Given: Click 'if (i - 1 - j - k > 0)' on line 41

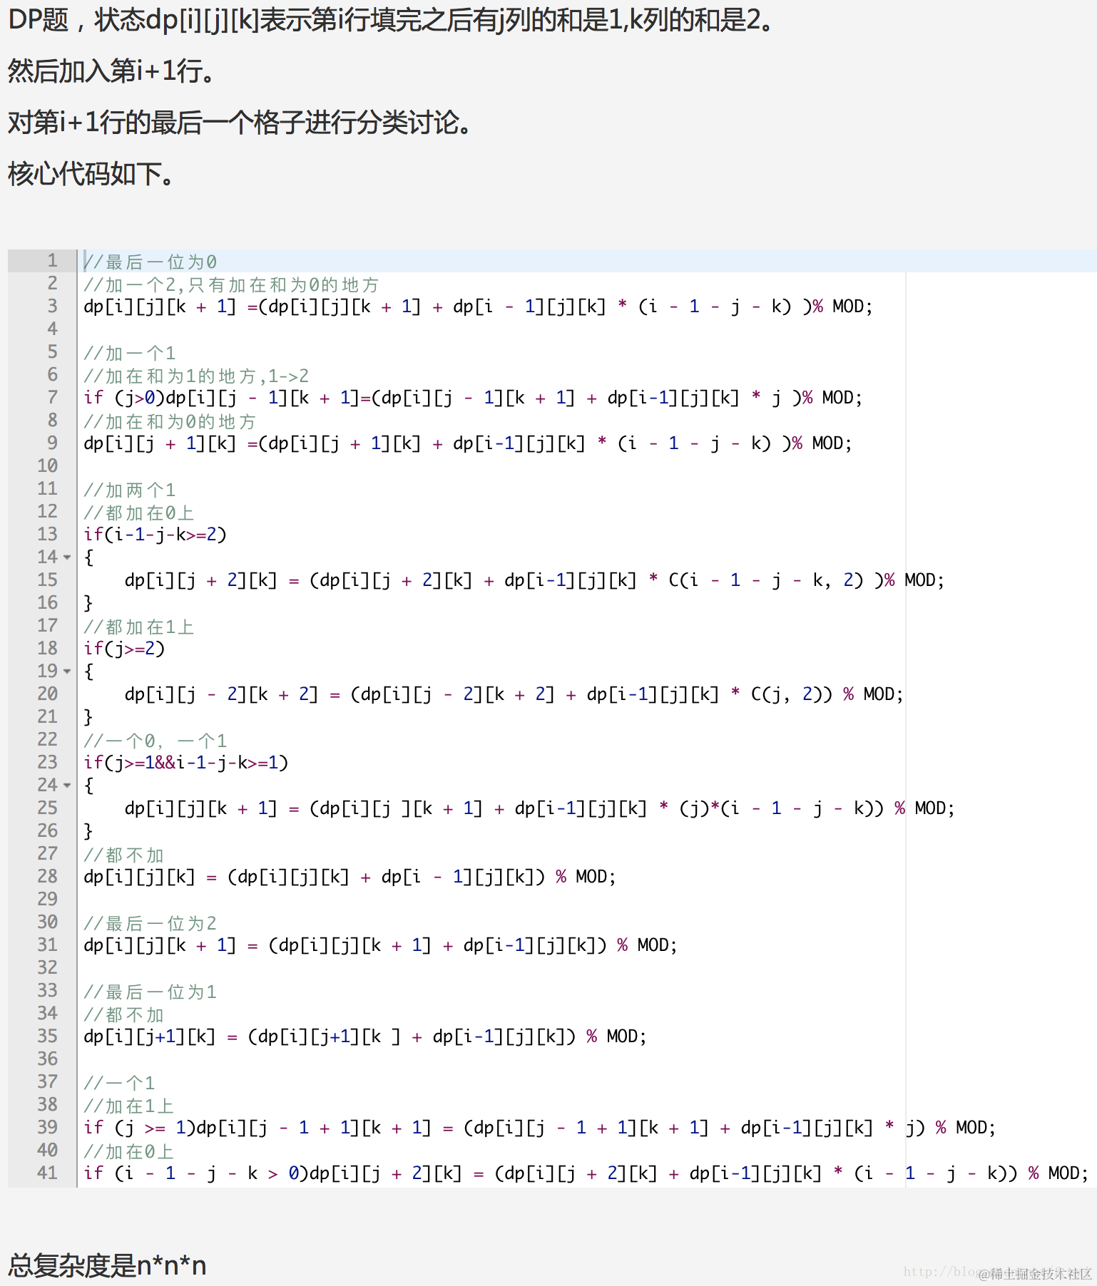Looking at the screenshot, I should coord(586,1173).
